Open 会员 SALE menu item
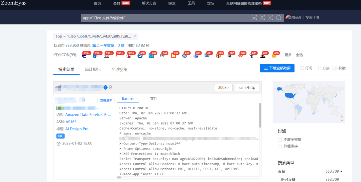This screenshot has width=361, height=182. pyautogui.click(x=122, y=3)
